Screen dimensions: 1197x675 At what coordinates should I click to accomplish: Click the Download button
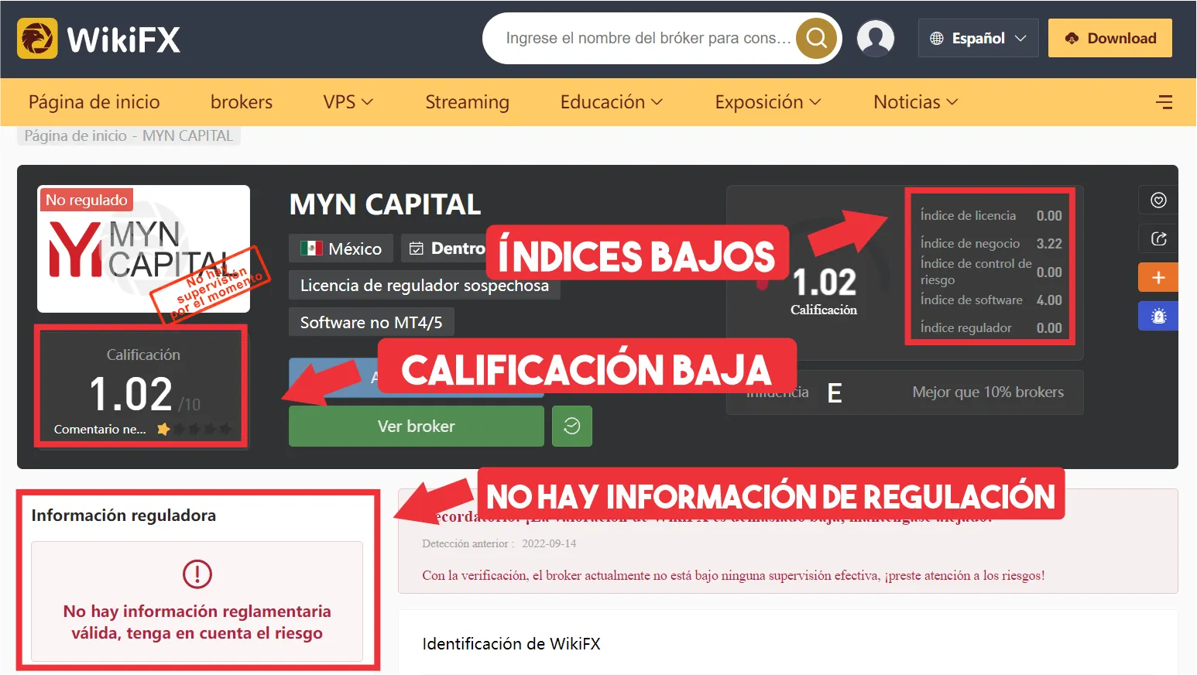pyautogui.click(x=1110, y=38)
